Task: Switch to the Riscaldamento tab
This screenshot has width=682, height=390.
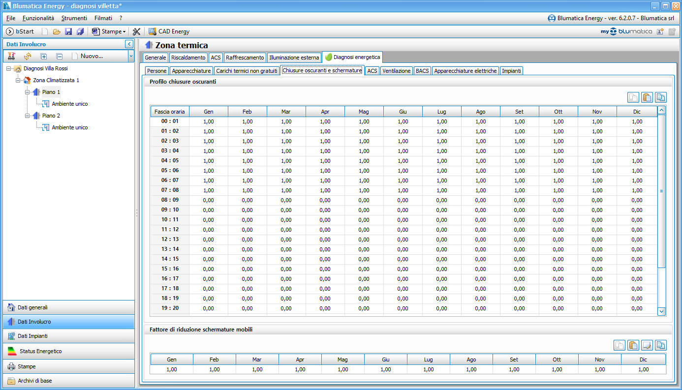Action: (188, 58)
